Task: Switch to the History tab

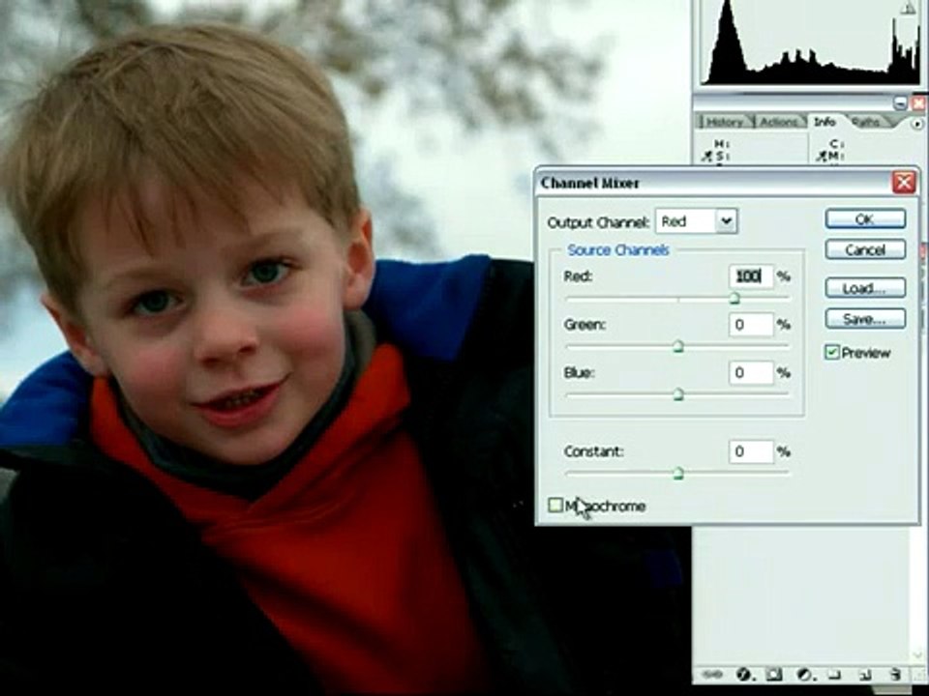Action: coord(724,122)
